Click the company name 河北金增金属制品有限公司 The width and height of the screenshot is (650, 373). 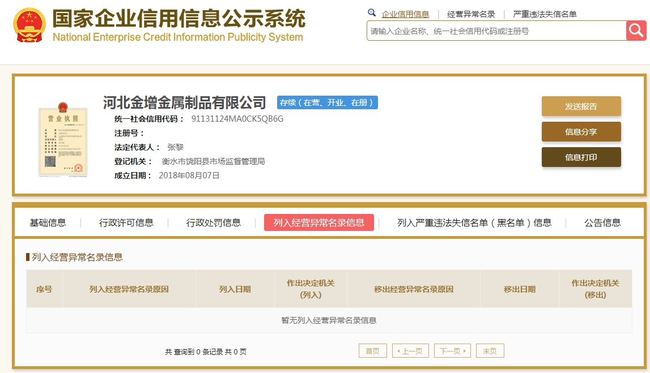(185, 102)
